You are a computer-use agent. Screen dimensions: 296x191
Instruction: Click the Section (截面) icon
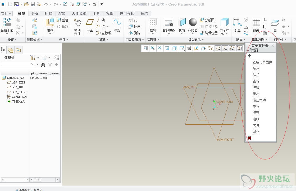pyautogui.click(x=182, y=22)
